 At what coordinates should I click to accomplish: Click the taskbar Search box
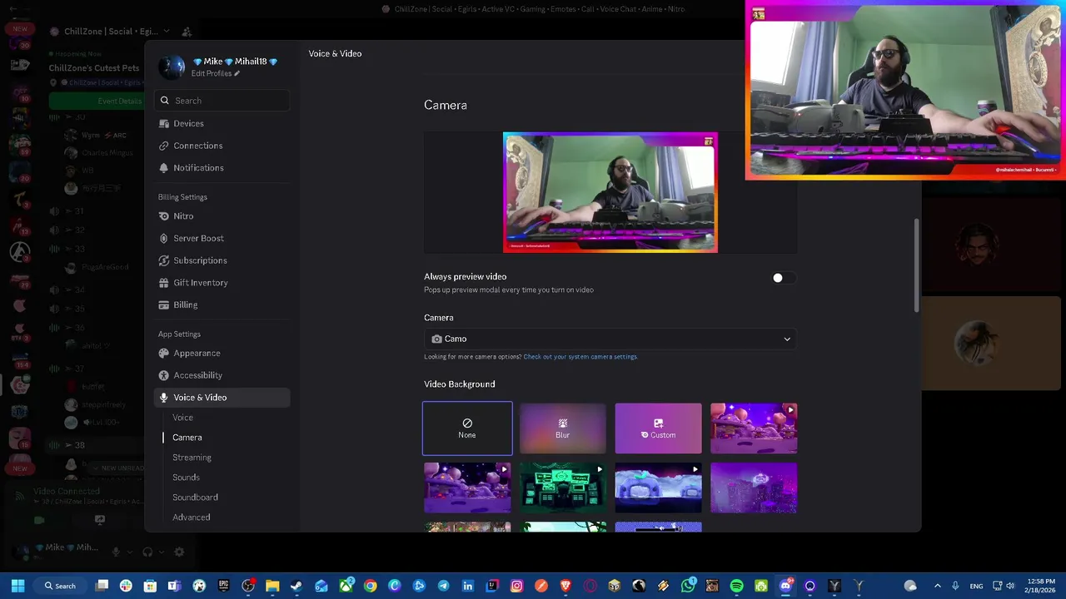(x=60, y=586)
